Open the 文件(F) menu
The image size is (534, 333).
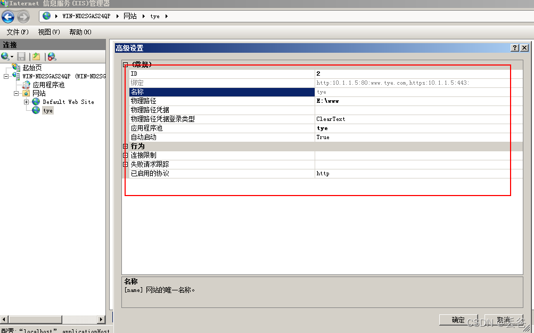pos(18,32)
